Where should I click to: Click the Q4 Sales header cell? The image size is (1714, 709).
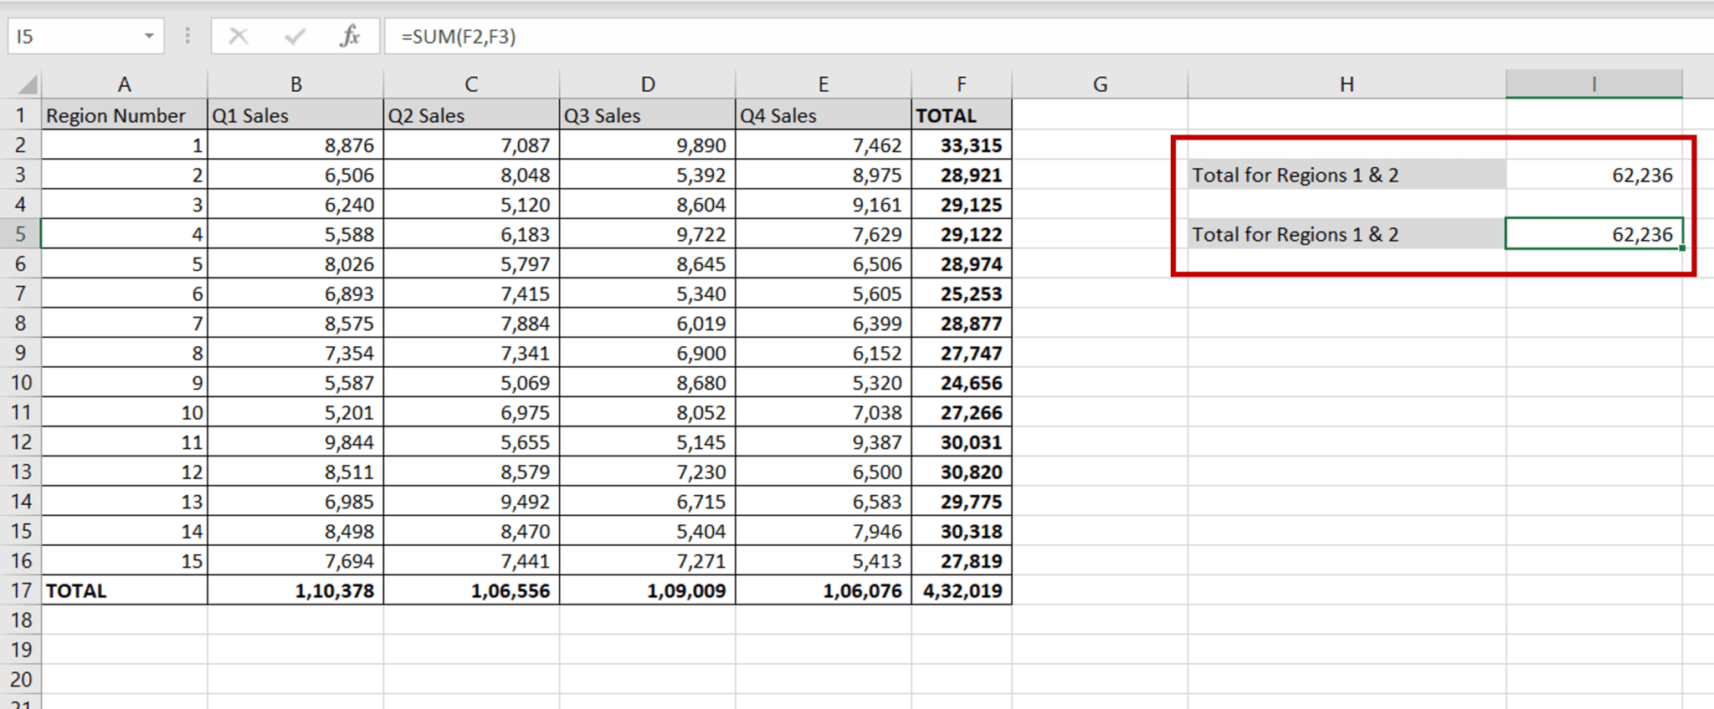click(x=823, y=115)
